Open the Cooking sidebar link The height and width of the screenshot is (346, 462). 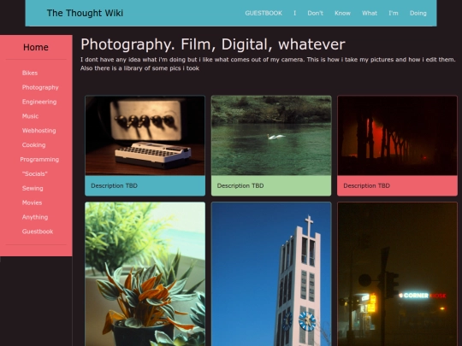pos(33,145)
